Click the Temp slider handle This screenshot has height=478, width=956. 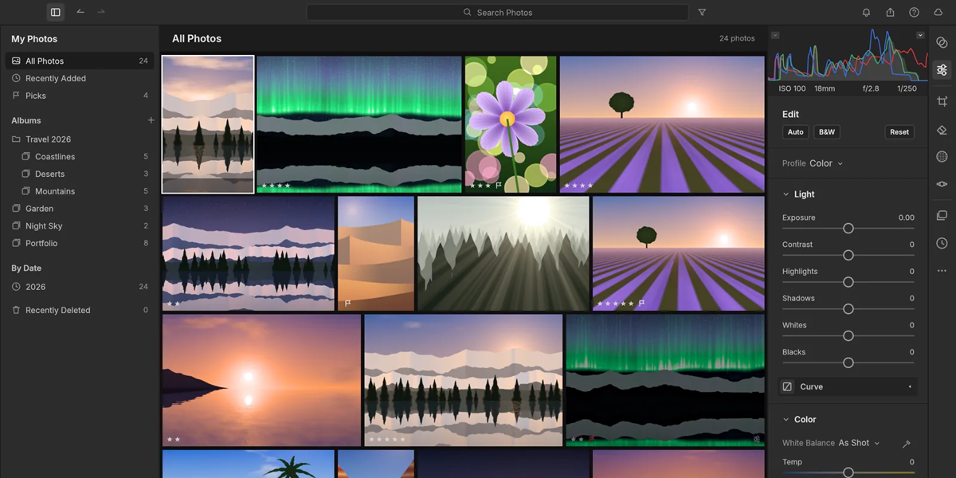tap(848, 472)
